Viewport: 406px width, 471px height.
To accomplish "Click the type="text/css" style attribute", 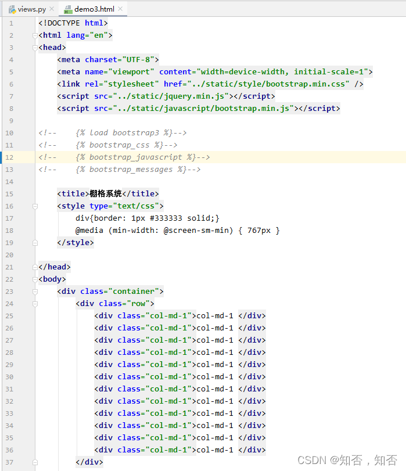I will [124, 206].
